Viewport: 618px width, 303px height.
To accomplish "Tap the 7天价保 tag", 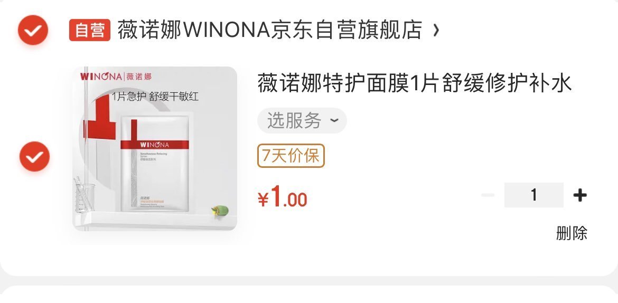I will pyautogui.click(x=291, y=156).
